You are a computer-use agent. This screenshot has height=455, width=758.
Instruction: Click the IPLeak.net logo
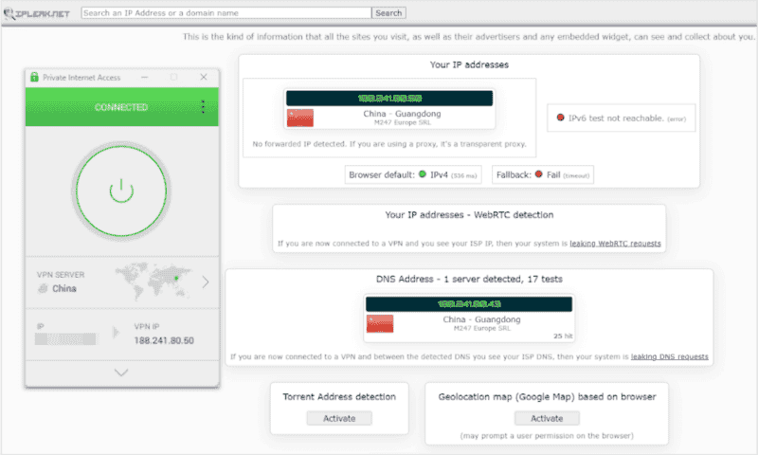[x=37, y=13]
